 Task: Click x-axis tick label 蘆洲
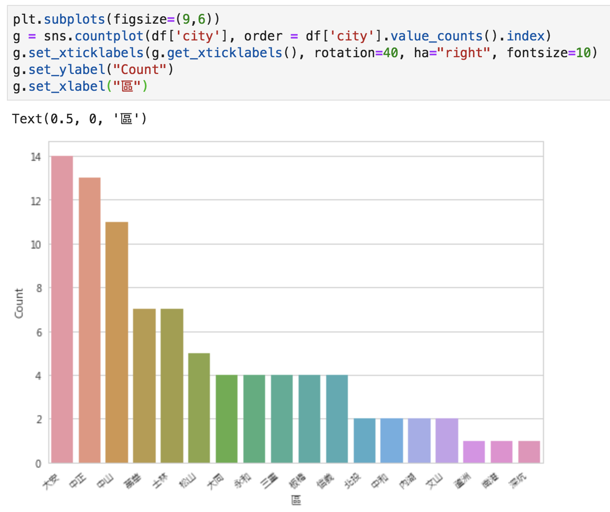coord(463,481)
